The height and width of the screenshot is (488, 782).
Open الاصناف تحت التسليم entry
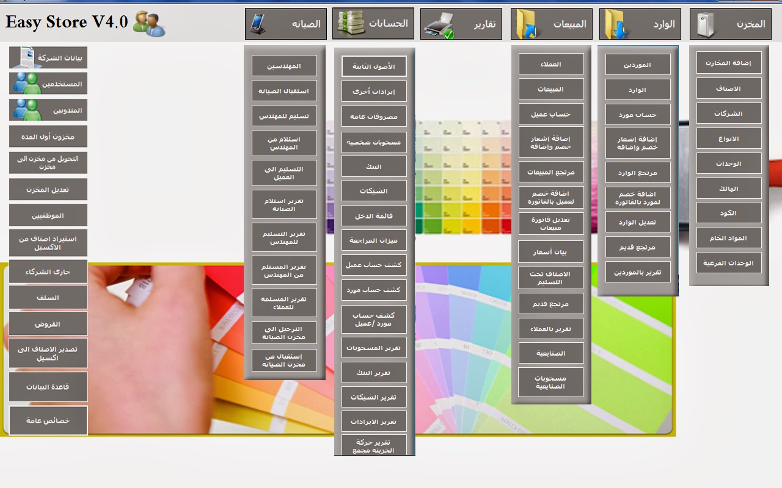point(551,278)
